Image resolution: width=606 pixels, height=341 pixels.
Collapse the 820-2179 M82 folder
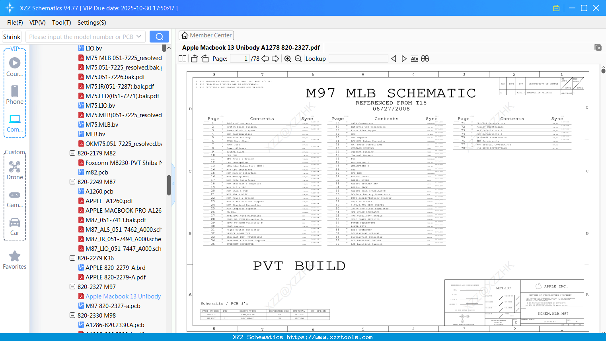pyautogui.click(x=72, y=153)
